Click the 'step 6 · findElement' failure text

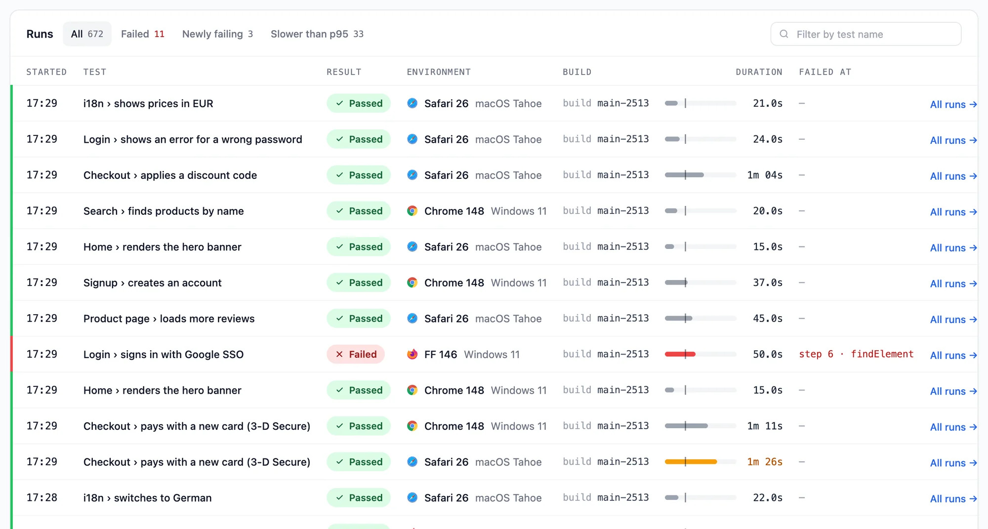tap(856, 354)
